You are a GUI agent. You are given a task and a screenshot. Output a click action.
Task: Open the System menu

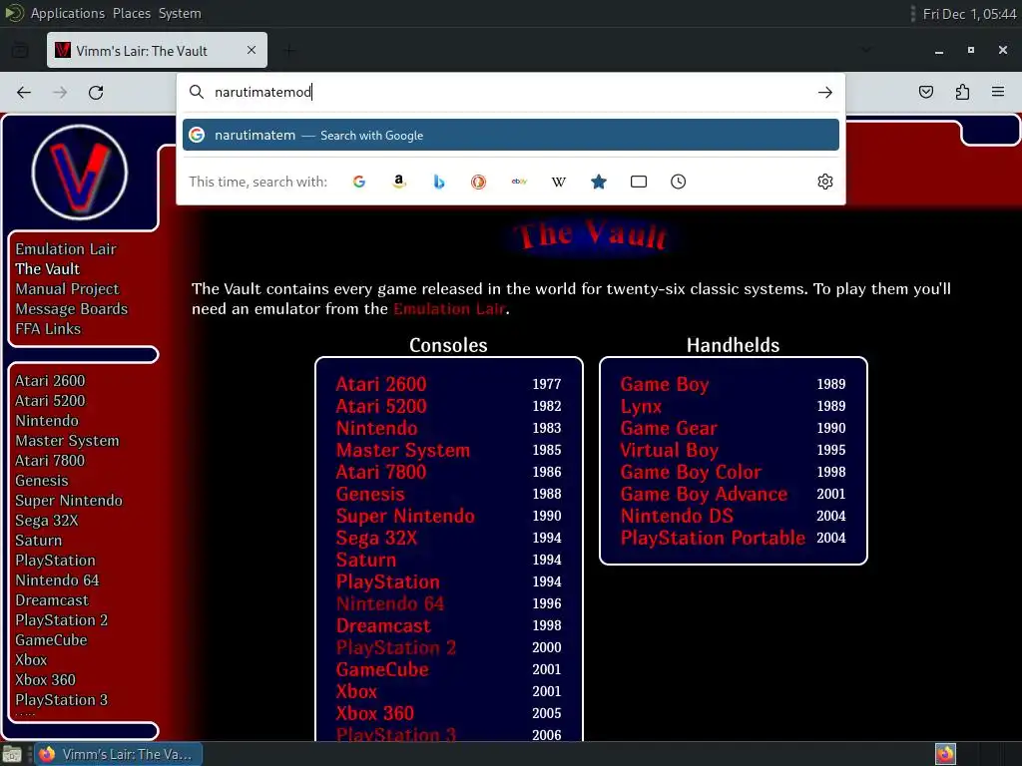(x=180, y=13)
